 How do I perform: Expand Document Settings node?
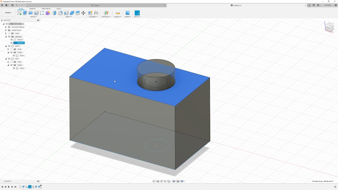point(6,27)
